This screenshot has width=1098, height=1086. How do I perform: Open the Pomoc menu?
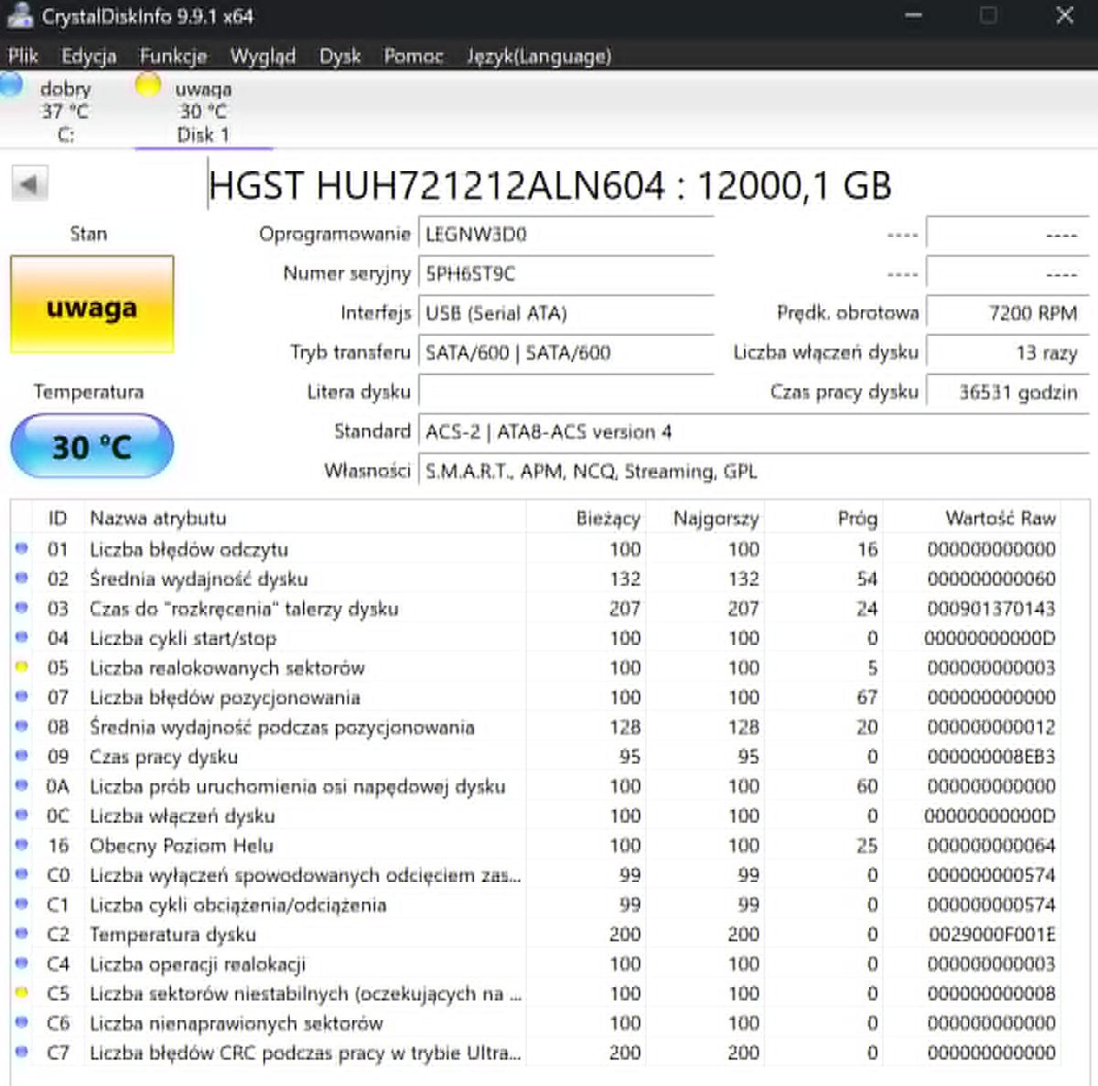click(x=414, y=57)
